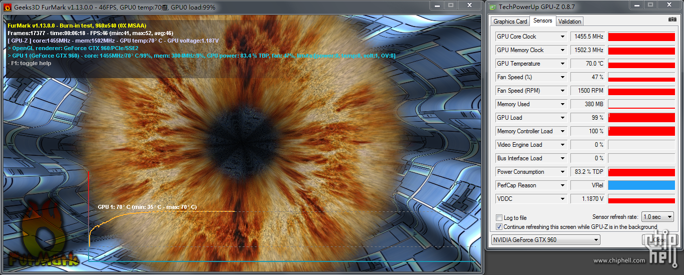Click the FurMark burn-in test title line
684x275 pixels.
(x=77, y=26)
